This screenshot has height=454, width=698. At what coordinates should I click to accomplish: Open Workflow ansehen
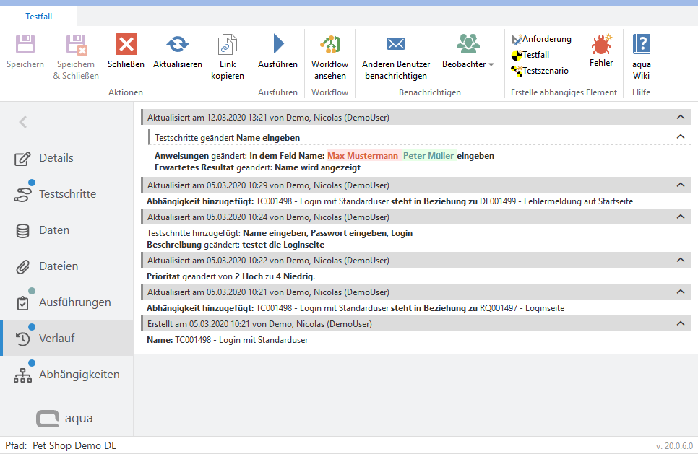pyautogui.click(x=329, y=45)
